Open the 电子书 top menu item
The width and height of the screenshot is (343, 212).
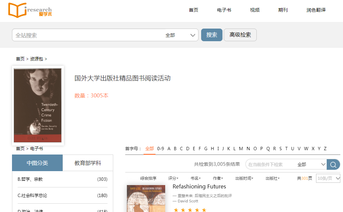tap(224, 10)
